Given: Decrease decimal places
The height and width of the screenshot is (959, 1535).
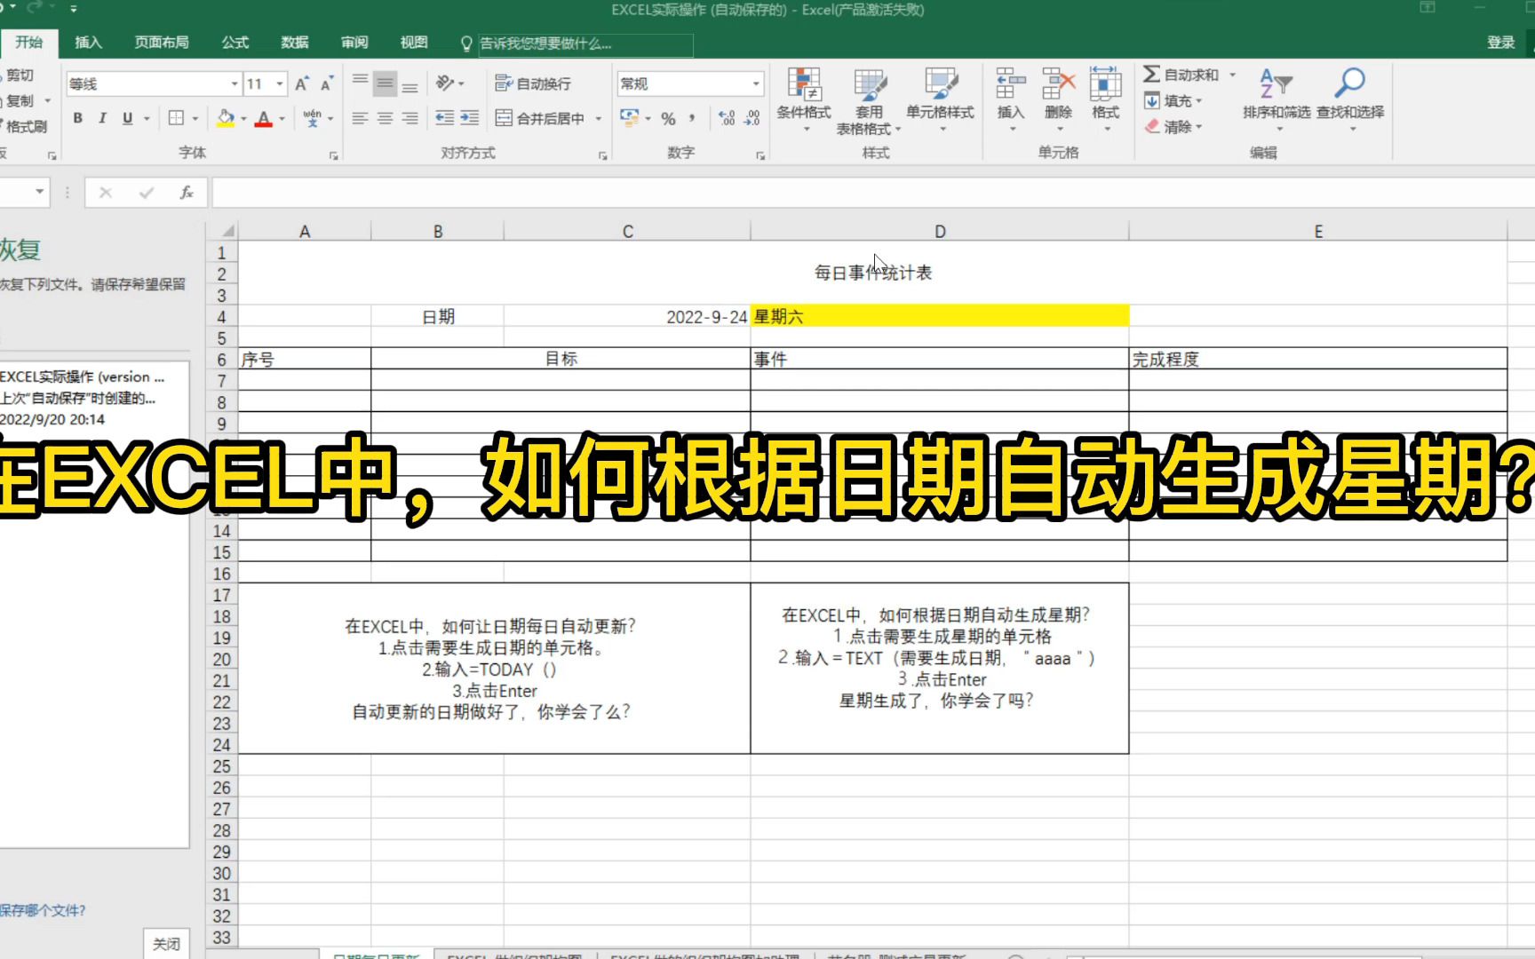Looking at the screenshot, I should [x=752, y=118].
